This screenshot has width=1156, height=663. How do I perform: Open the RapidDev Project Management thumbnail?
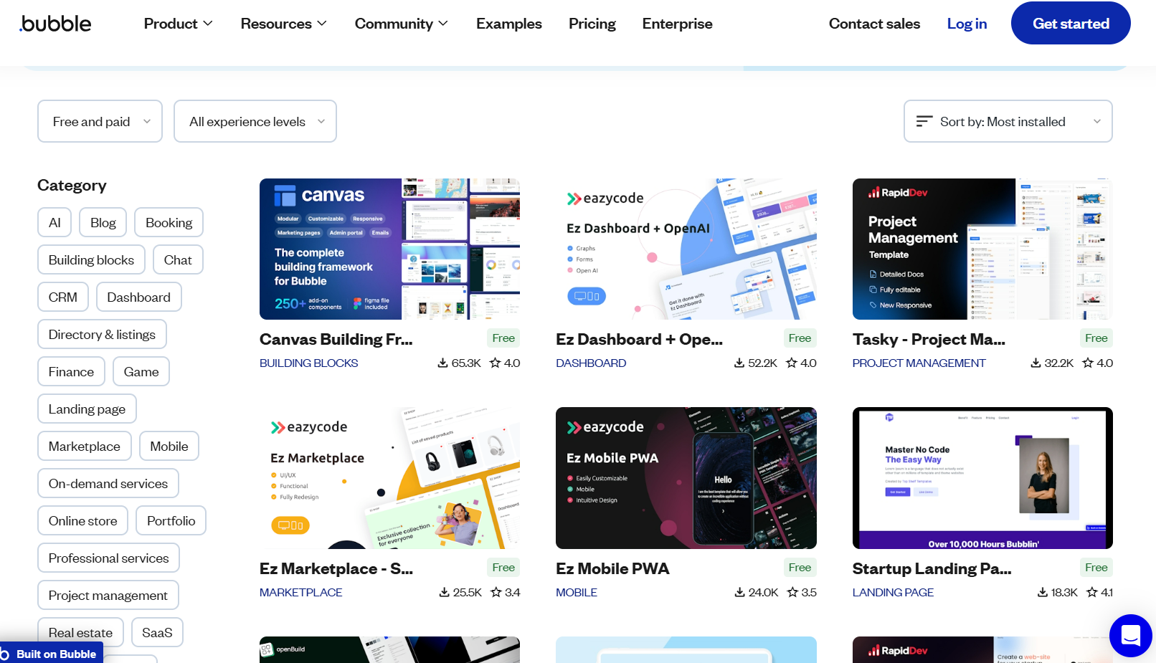pos(982,249)
